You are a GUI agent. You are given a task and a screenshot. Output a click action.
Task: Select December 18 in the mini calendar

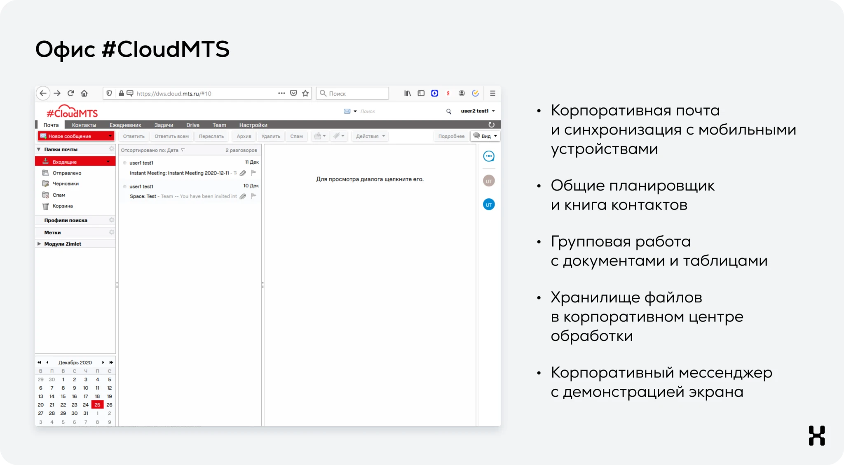97,397
